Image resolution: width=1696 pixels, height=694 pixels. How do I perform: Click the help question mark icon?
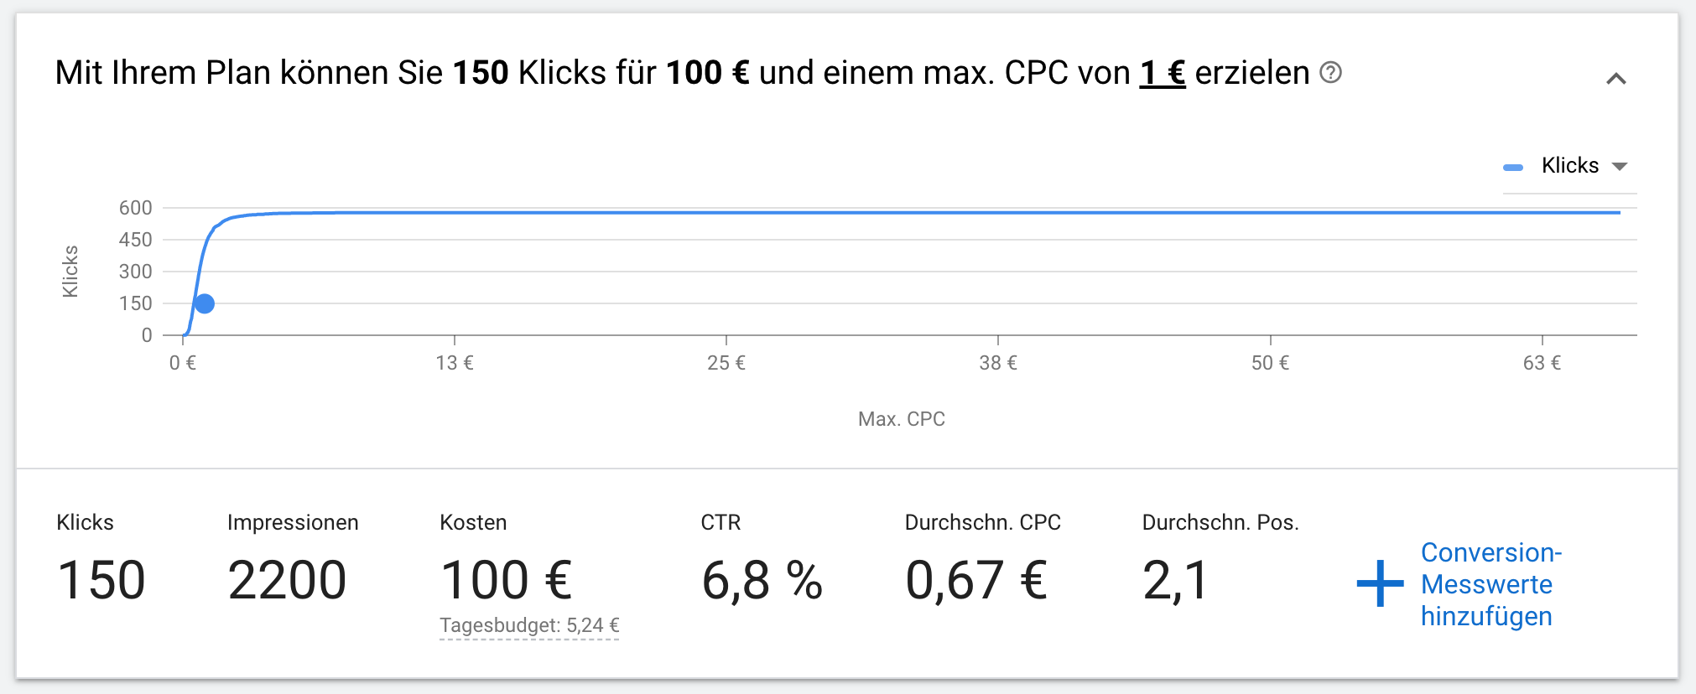[x=1330, y=73]
